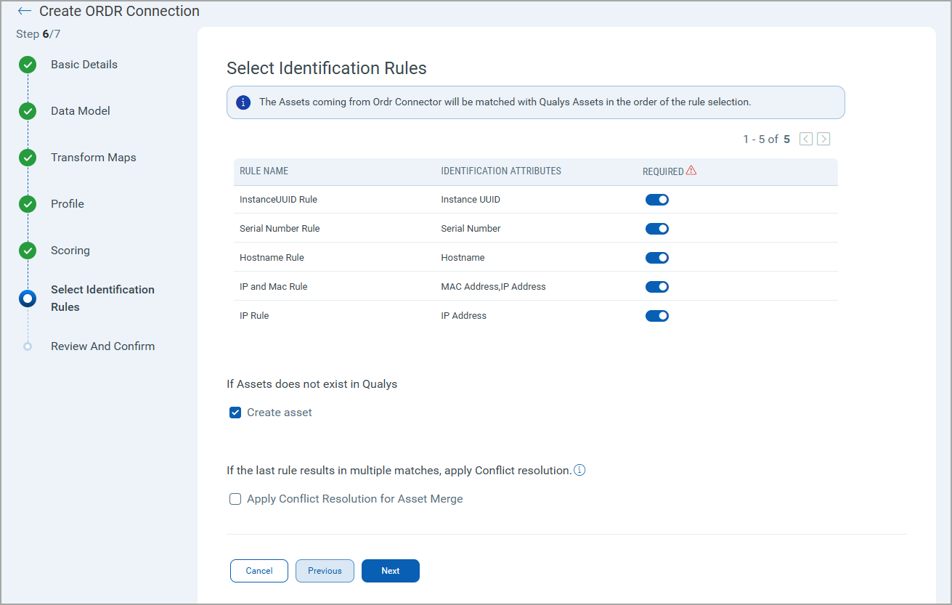952x605 pixels.
Task: Click the warning triangle next to REQUIRED header
Action: tap(691, 169)
